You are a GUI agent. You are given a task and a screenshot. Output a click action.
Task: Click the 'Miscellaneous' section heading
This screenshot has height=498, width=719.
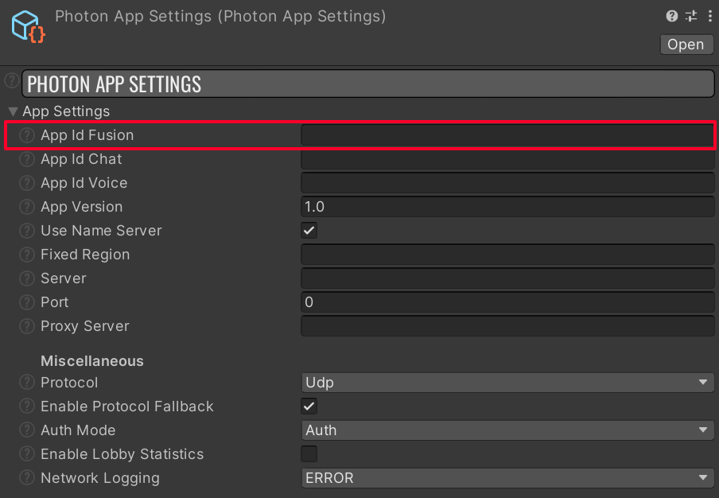pos(92,361)
